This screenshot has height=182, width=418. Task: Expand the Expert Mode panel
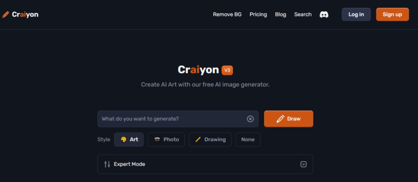click(205, 164)
